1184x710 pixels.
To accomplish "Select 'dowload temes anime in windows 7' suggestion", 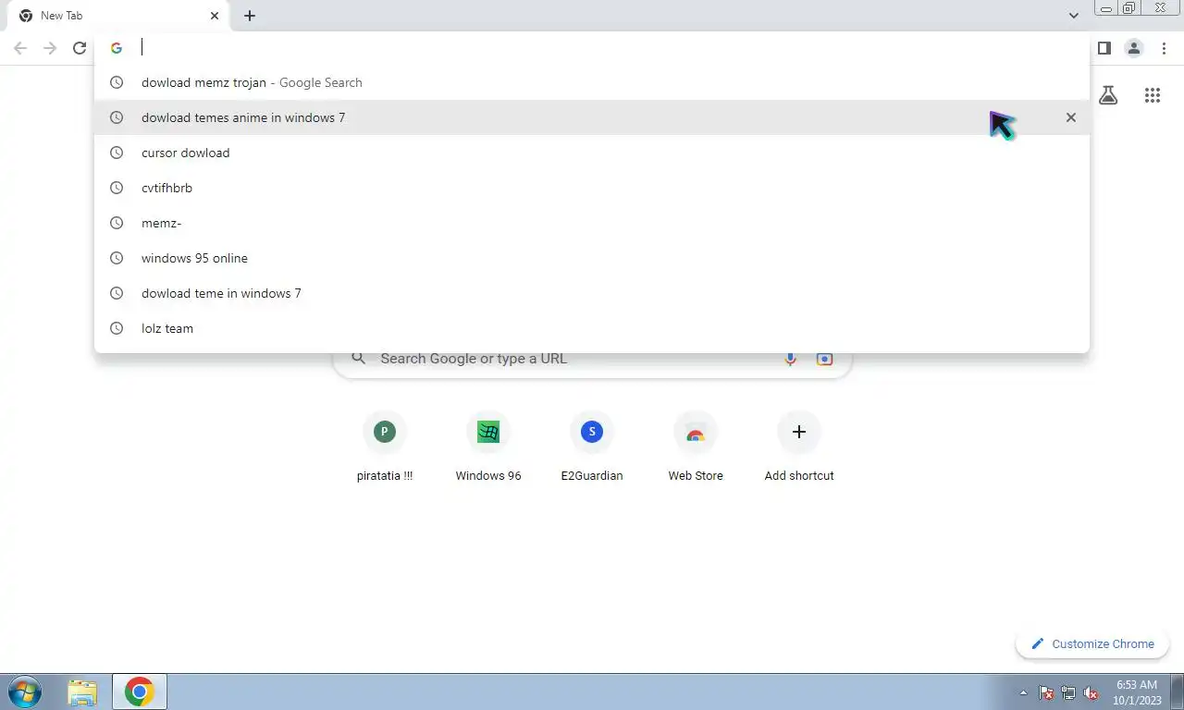I will pos(592,117).
